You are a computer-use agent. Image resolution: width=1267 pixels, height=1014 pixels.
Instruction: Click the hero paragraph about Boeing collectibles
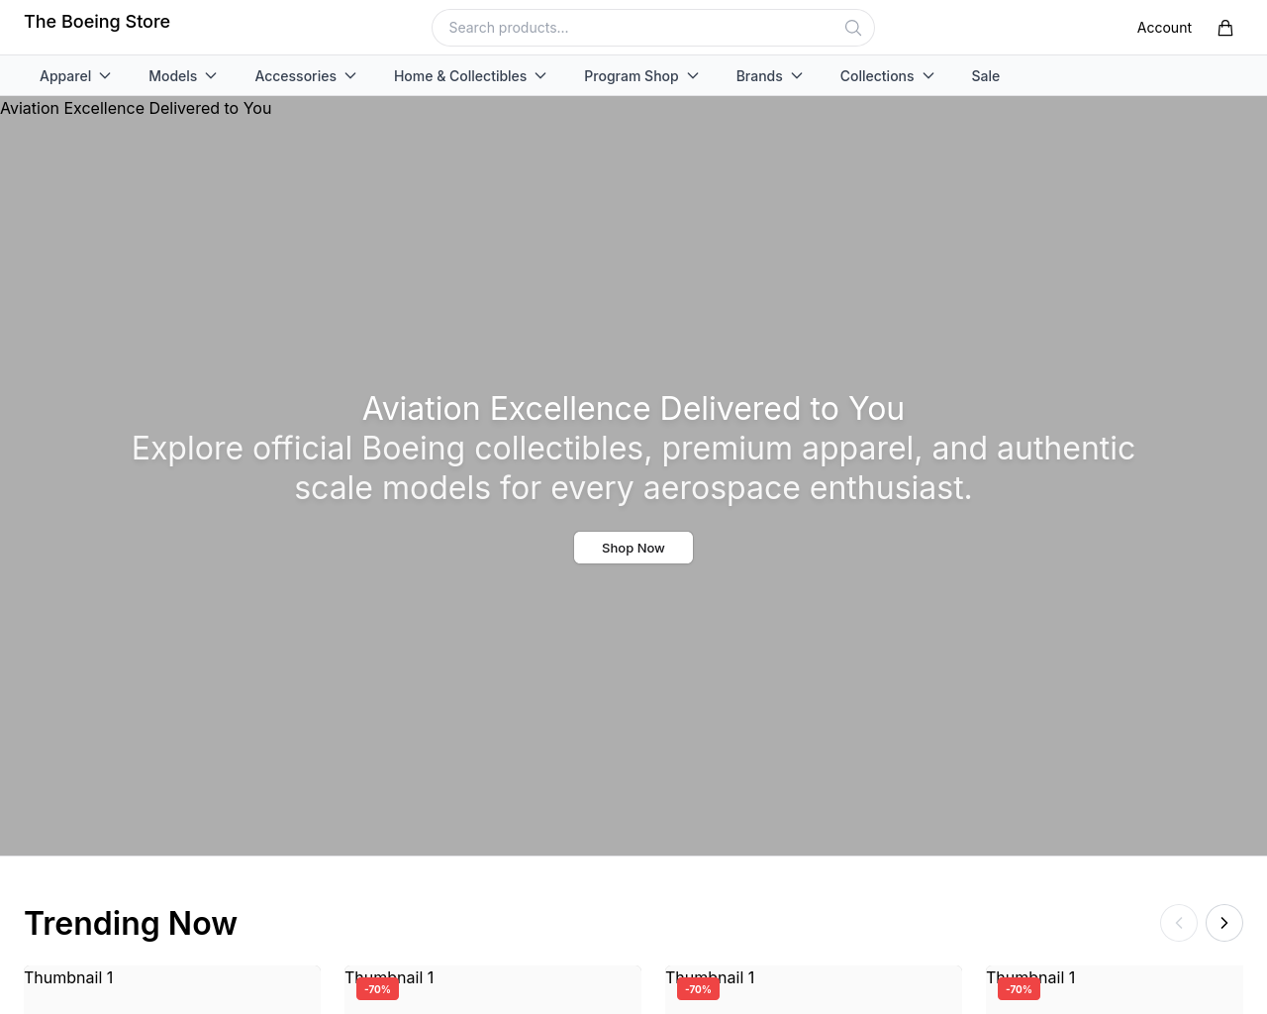[633, 467]
